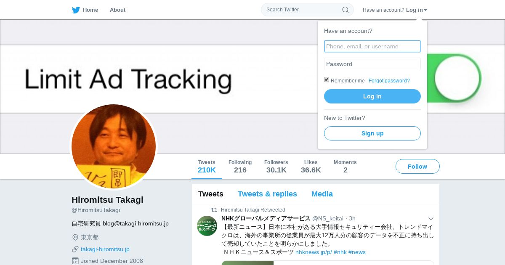Click the link chain icon beside takagi-hiromitsu.jp
This screenshot has height=265, width=505.
pos(75,249)
